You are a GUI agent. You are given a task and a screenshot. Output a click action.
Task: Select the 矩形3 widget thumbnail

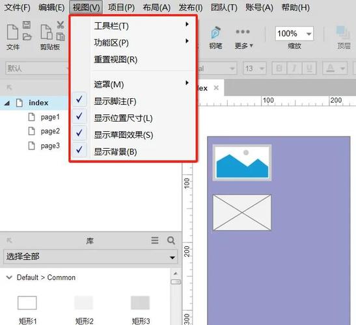tap(141, 303)
